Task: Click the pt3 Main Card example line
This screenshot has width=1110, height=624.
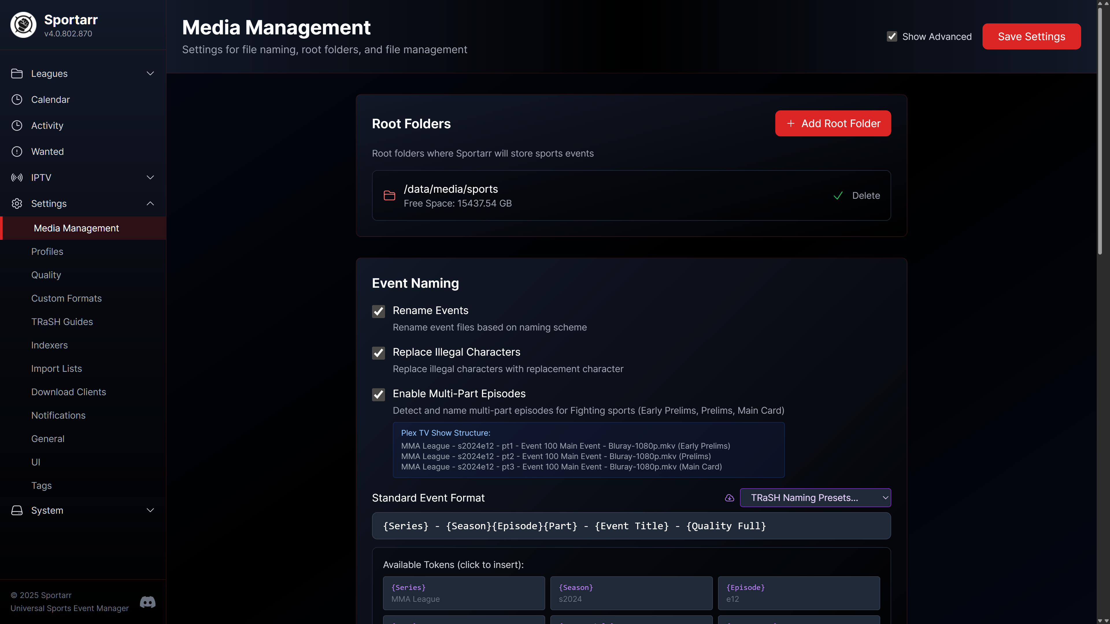Action: (x=561, y=466)
